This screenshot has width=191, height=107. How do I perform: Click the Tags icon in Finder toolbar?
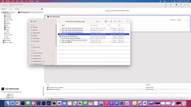[115, 21]
